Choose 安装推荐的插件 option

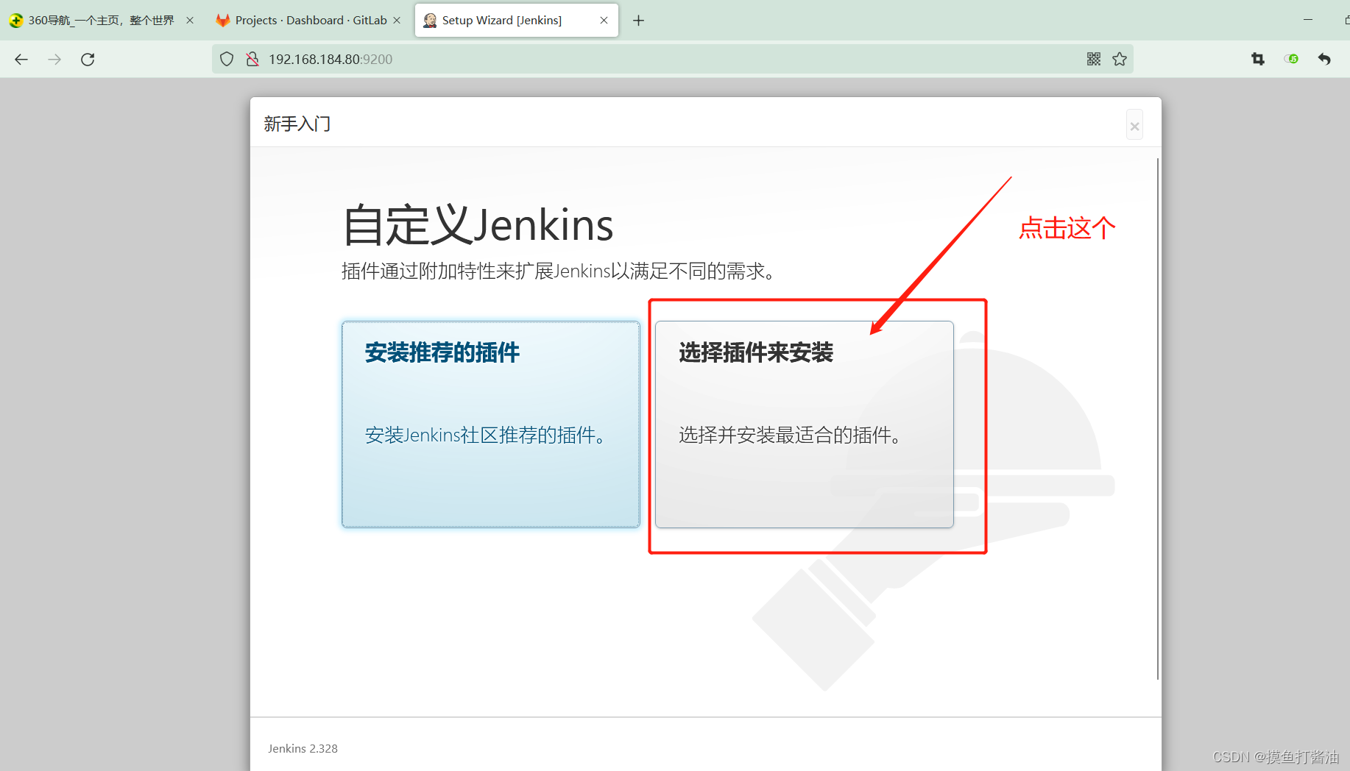[491, 424]
